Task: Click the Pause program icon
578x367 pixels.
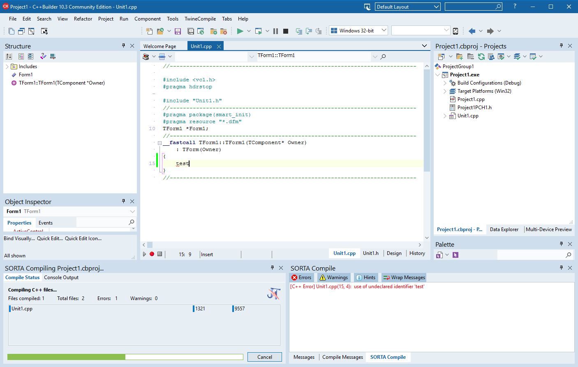Action: point(275,31)
